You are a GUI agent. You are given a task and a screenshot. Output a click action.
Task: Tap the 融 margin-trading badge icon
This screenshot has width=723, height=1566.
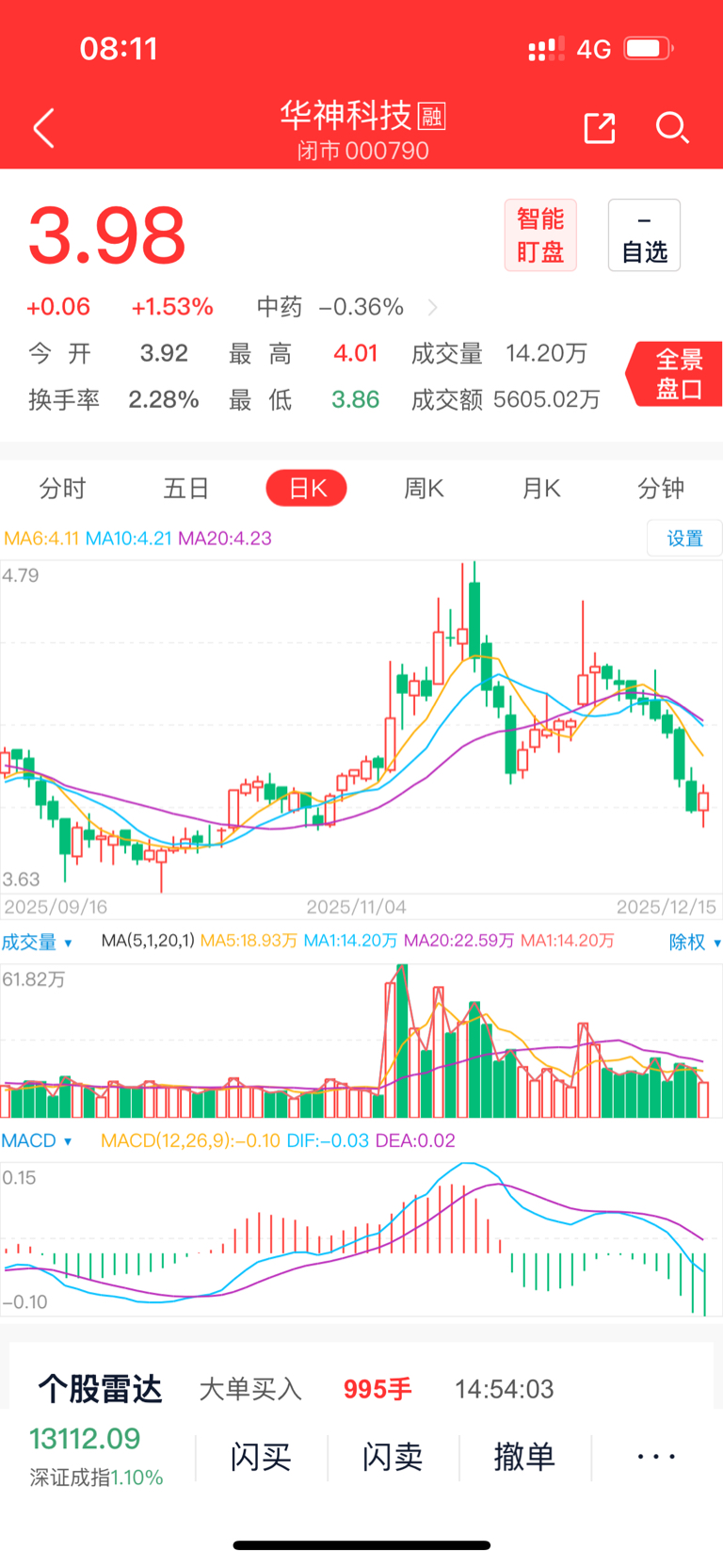(x=431, y=116)
